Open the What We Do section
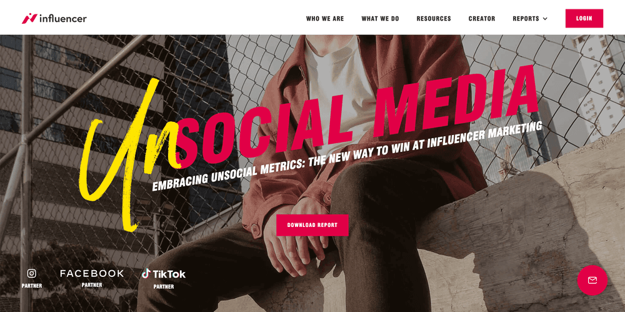 point(380,19)
